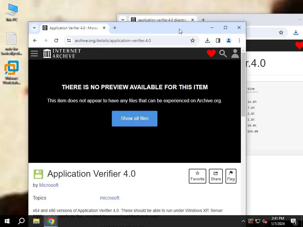
Task: Click the green software floppy disk icon
Action: pos(38,174)
